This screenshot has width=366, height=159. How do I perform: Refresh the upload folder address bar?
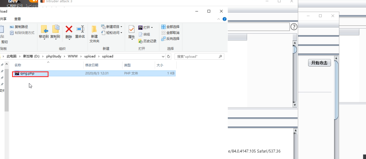click(169, 56)
